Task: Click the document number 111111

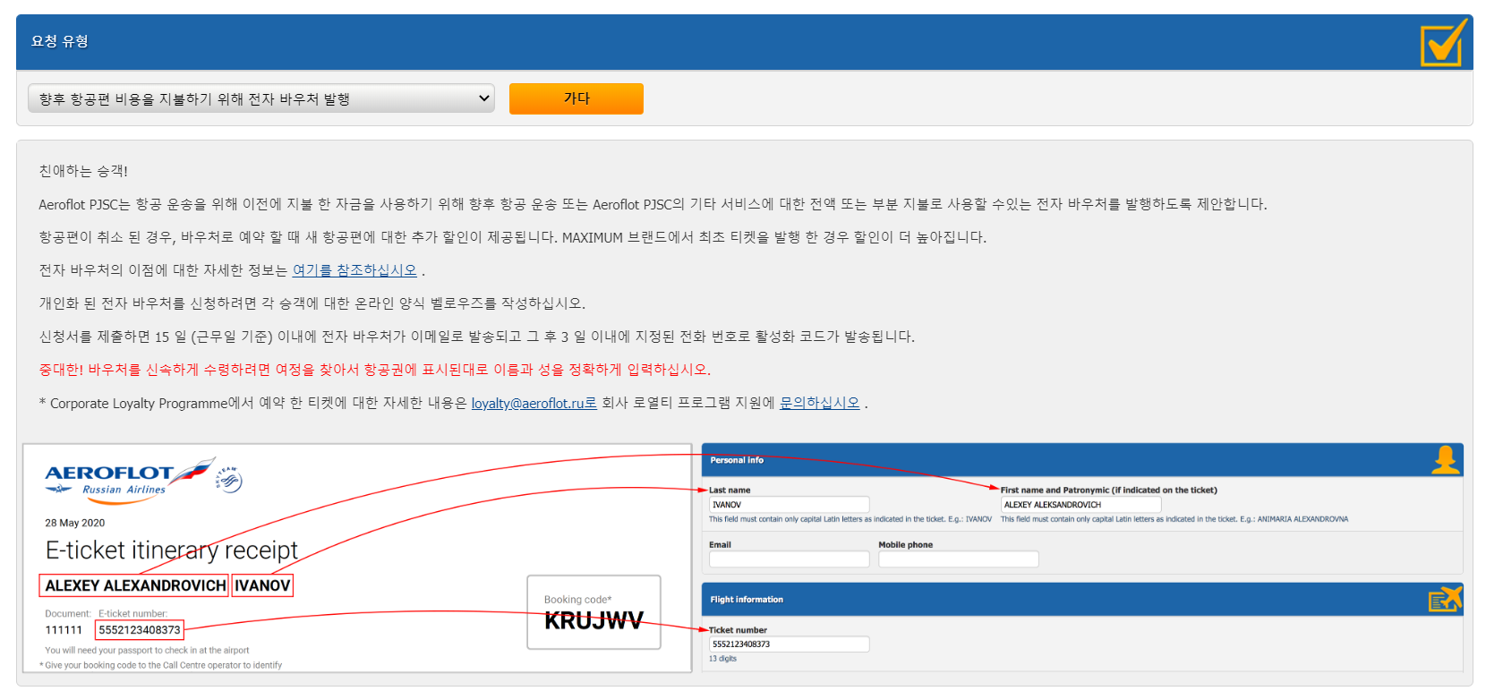Action: 64,630
